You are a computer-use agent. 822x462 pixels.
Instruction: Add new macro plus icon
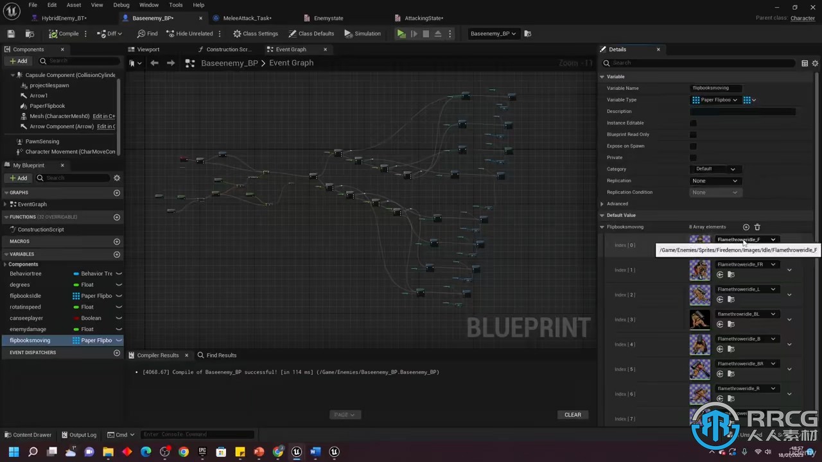pos(117,242)
